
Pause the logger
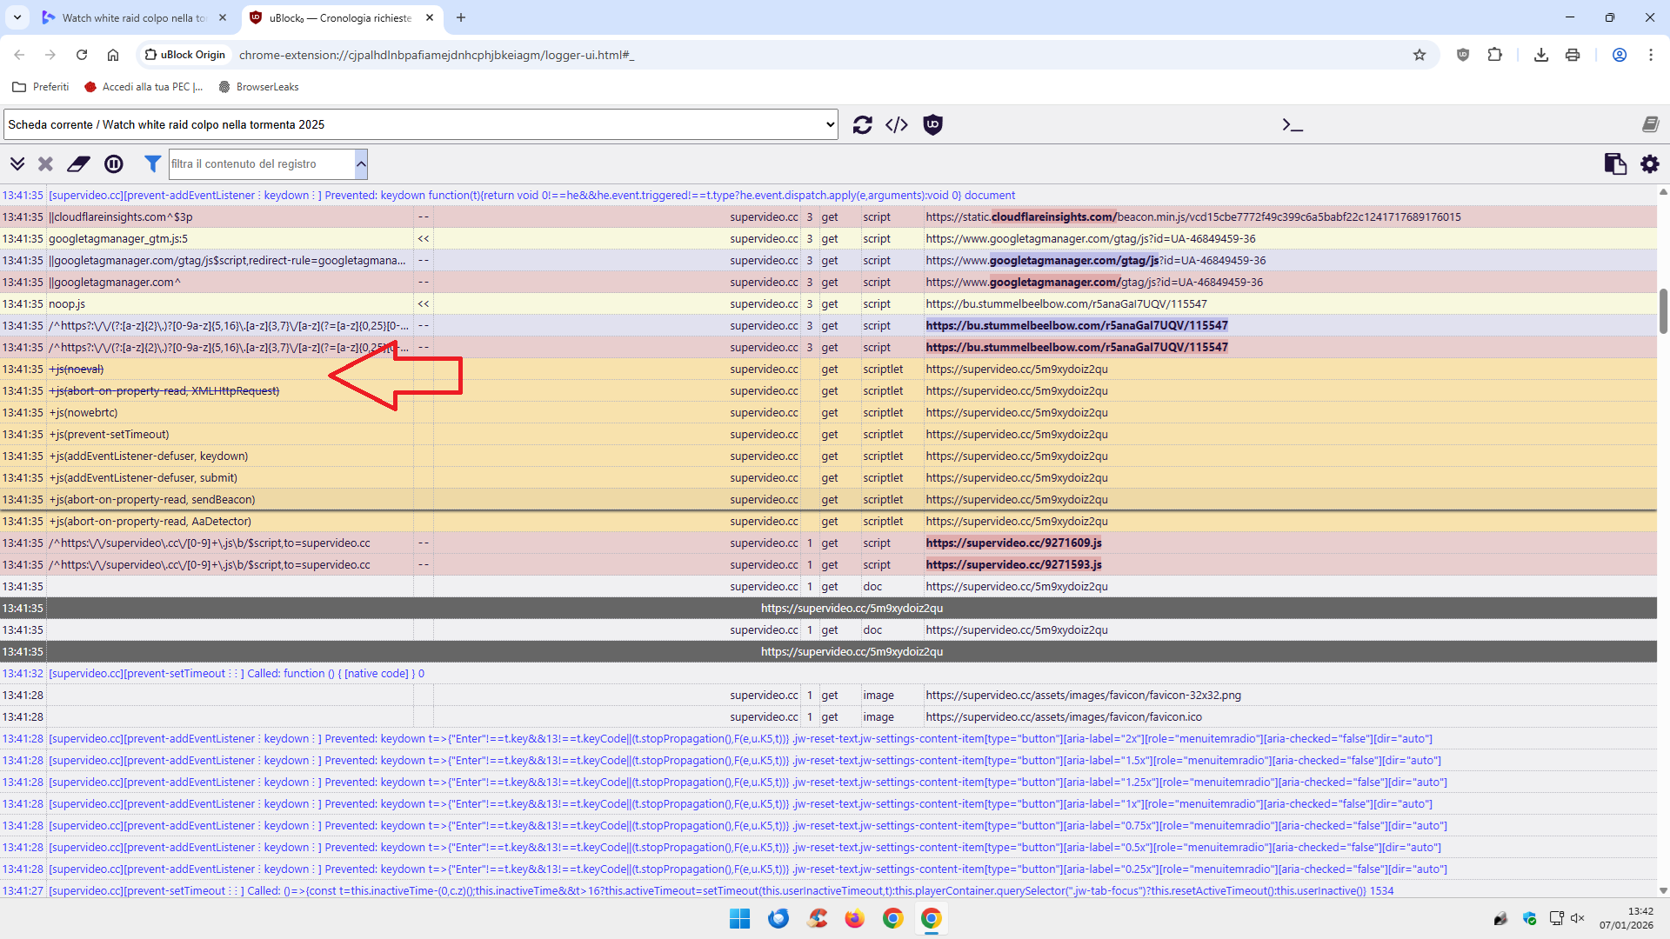coord(114,163)
